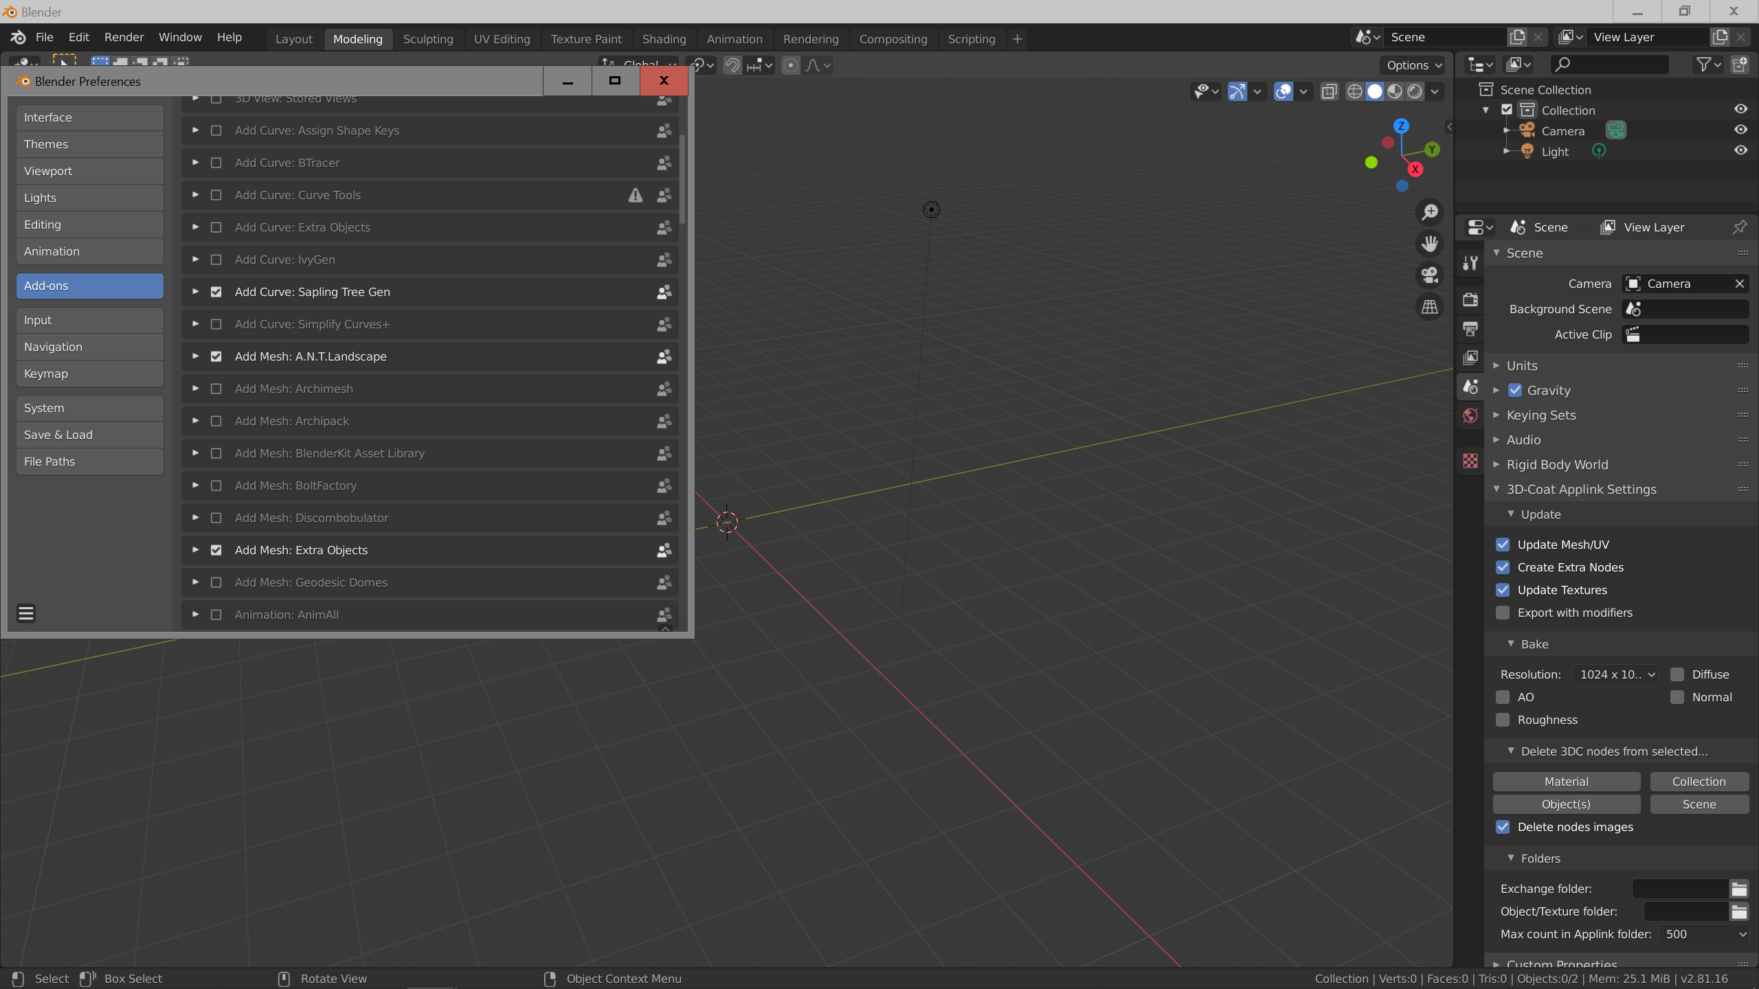The height and width of the screenshot is (989, 1759).
Task: Check Export with modifiers option
Action: [x=1503, y=613]
